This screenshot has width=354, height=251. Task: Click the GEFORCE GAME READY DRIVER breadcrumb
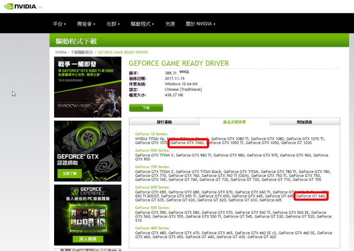[x=122, y=52]
